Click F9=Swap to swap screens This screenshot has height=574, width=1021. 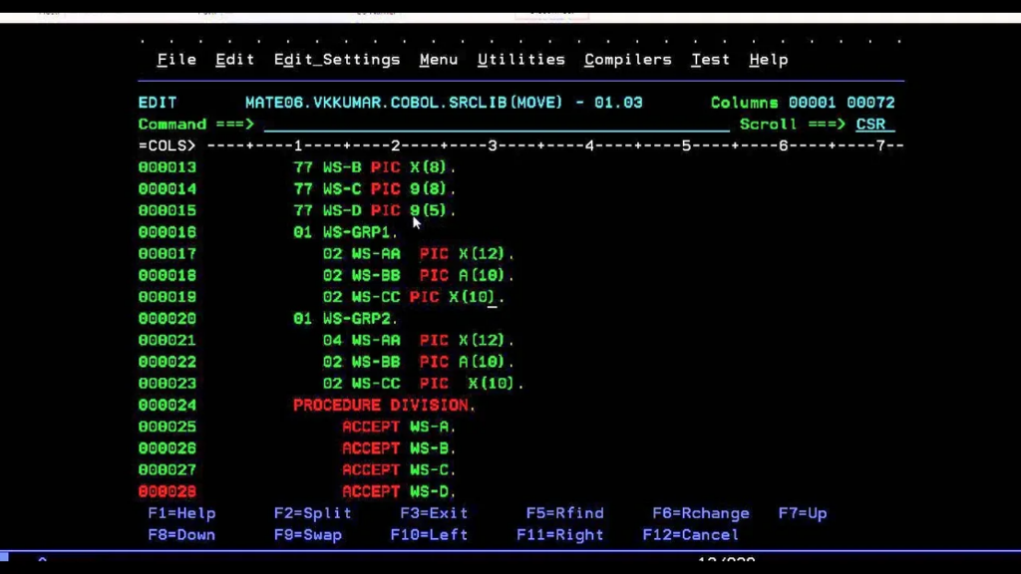(x=307, y=535)
